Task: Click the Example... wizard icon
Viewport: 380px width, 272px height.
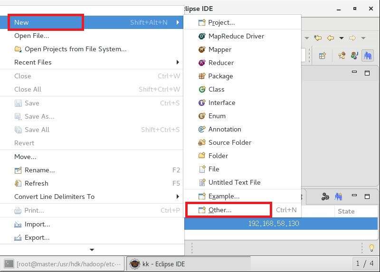Action: point(202,196)
